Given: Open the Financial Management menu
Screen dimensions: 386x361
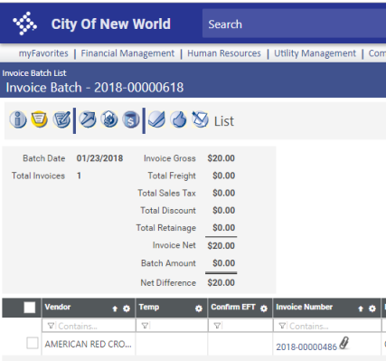Looking at the screenshot, I should tap(127, 53).
